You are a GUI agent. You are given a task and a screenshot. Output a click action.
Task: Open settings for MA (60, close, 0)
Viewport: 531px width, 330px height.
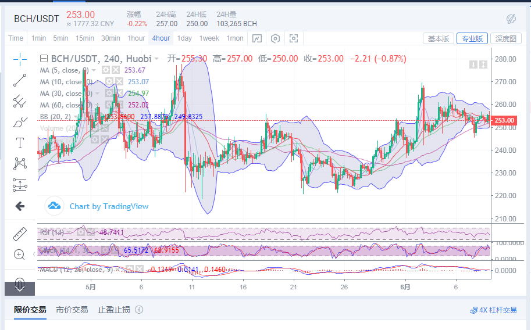click(109, 105)
